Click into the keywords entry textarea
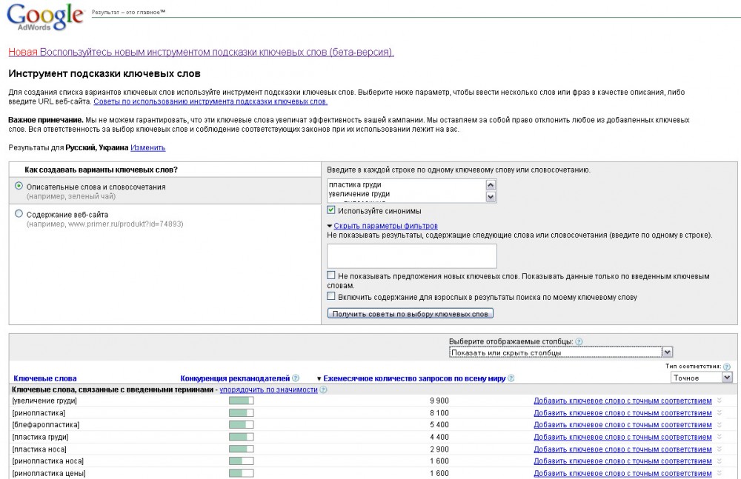Image resolution: width=741 pixels, height=479 pixels. coord(406,191)
